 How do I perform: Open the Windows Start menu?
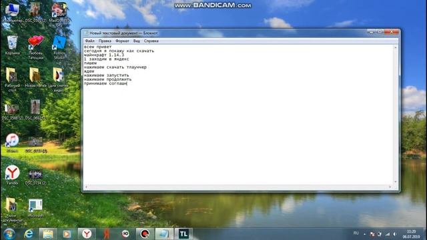9,234
